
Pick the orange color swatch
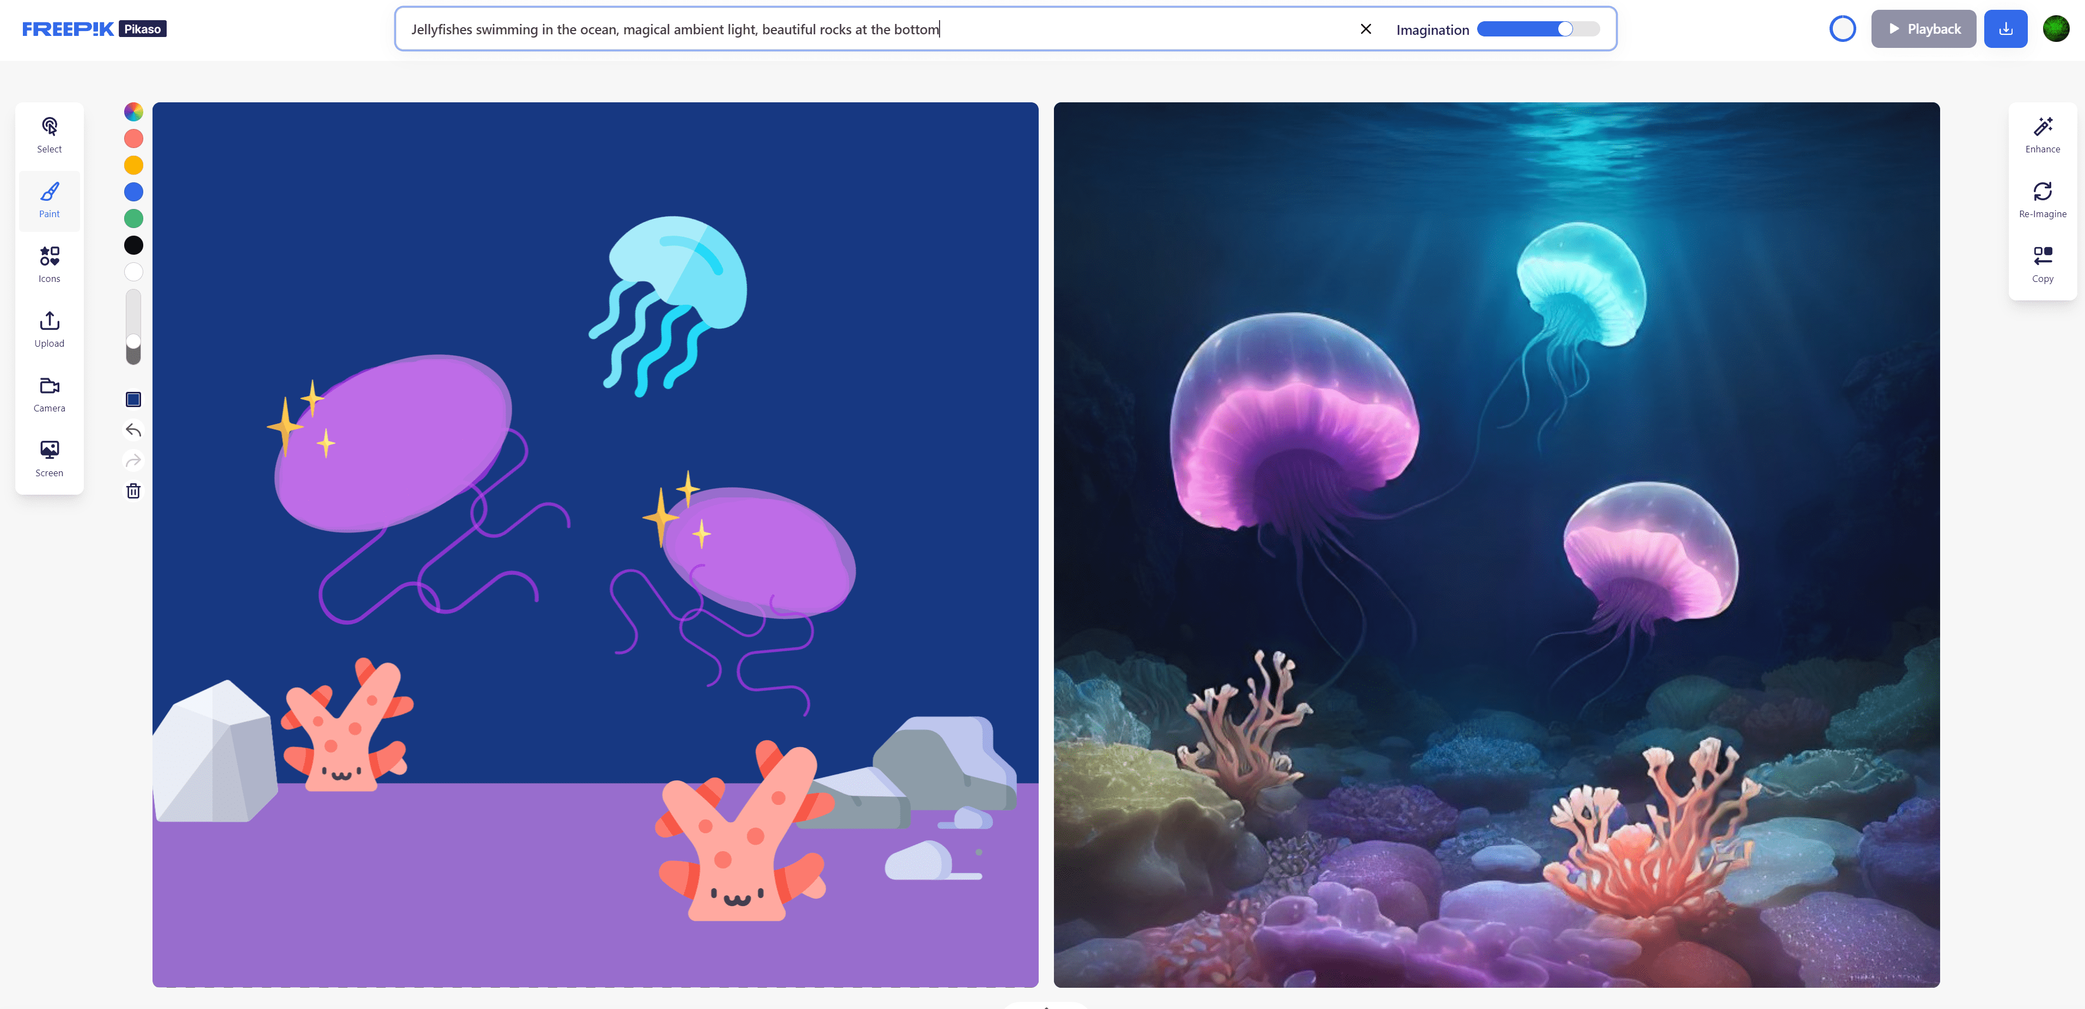click(x=133, y=165)
